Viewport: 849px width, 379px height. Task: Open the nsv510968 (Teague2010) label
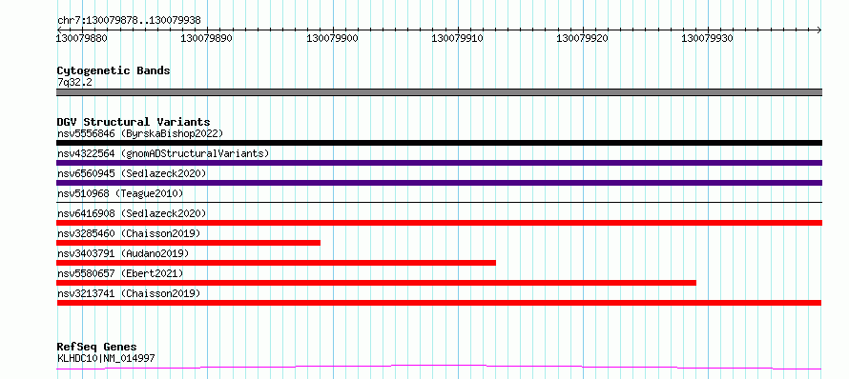pyautogui.click(x=120, y=193)
